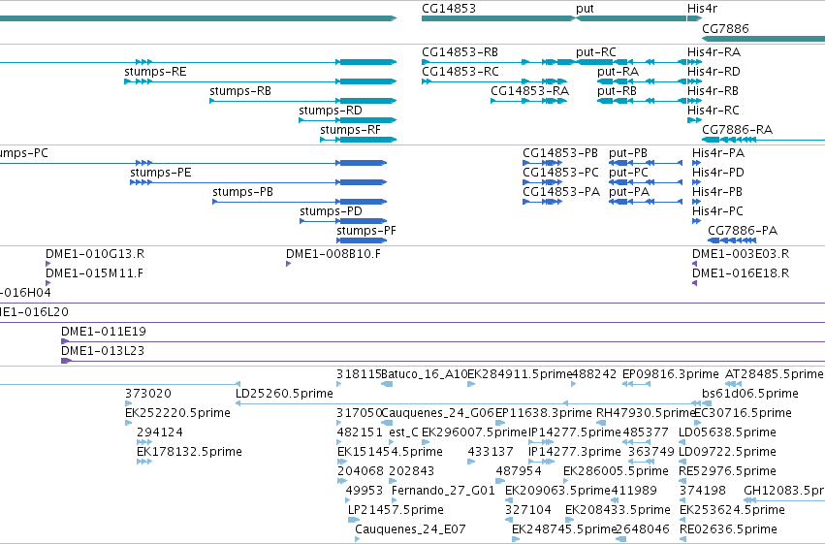Select put-PB protein label
The width and height of the screenshot is (825, 544).
627,153
